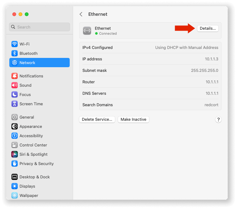The width and height of the screenshot is (237, 209).
Task: Zoom window with green button
Action: pos(27,14)
